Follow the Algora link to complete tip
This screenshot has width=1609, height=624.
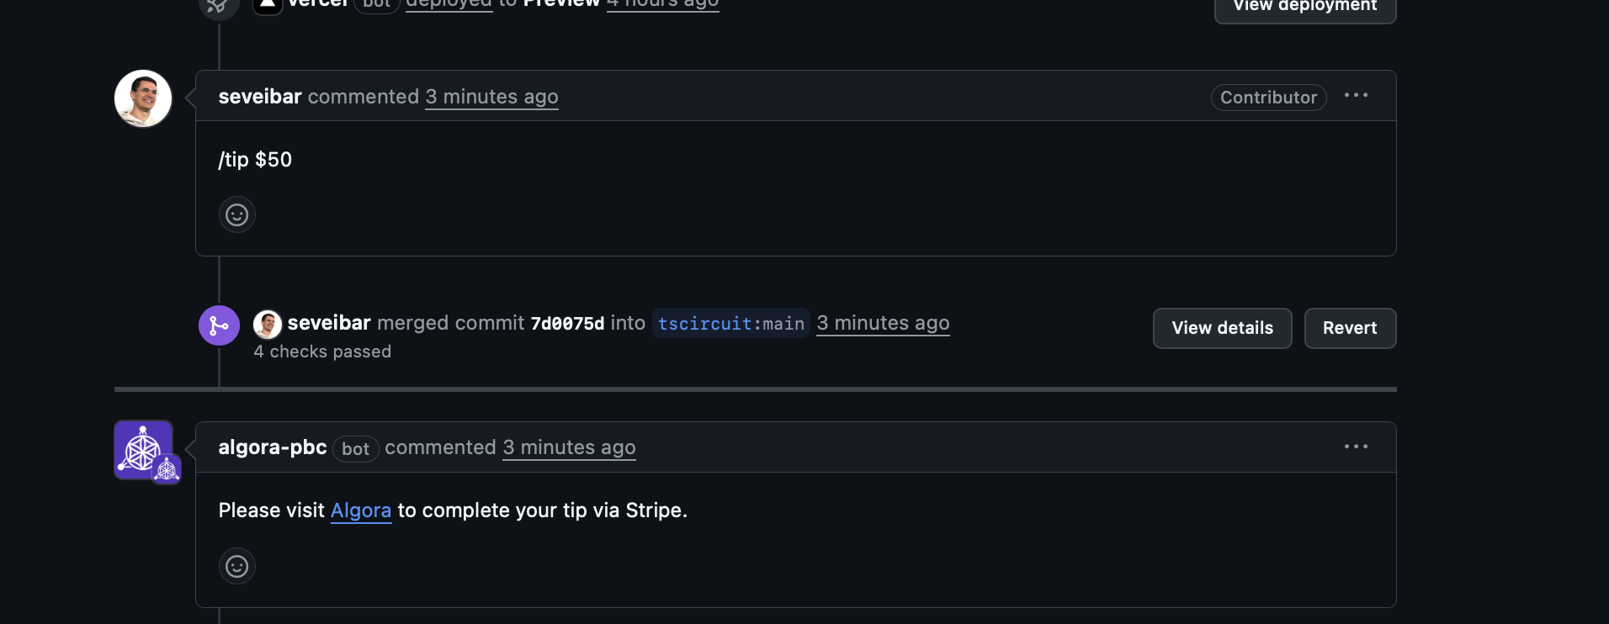click(361, 510)
